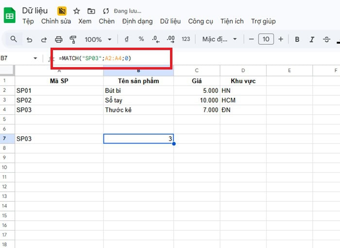Expand the name box B7 dropdown
Image resolution: width=340 pixels, height=248 pixels.
click(x=35, y=58)
